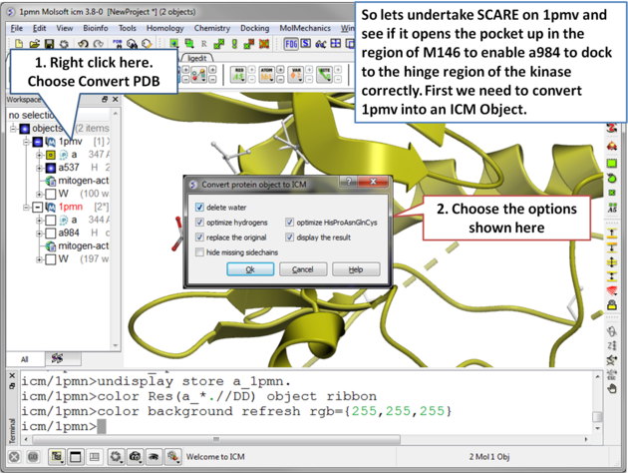Toggle the FOG display icon
Viewport: 628px width, 473px height.
(x=291, y=44)
